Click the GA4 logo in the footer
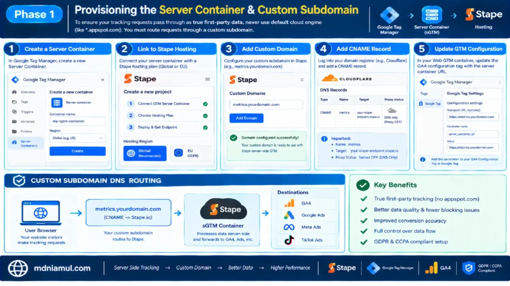The width and height of the screenshot is (510, 286). pyautogui.click(x=438, y=268)
